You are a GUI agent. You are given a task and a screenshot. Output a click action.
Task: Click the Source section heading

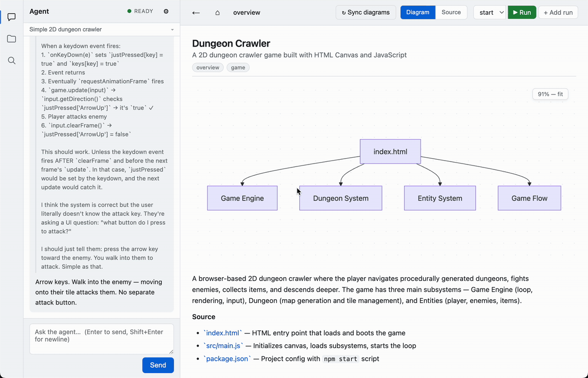coord(203,317)
